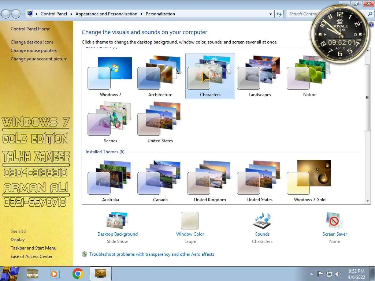The height and width of the screenshot is (281, 375).
Task: Open the Start button
Action: pyautogui.click(x=10, y=274)
